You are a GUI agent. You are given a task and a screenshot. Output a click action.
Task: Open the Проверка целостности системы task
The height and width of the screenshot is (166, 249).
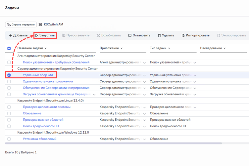(x=47, y=107)
